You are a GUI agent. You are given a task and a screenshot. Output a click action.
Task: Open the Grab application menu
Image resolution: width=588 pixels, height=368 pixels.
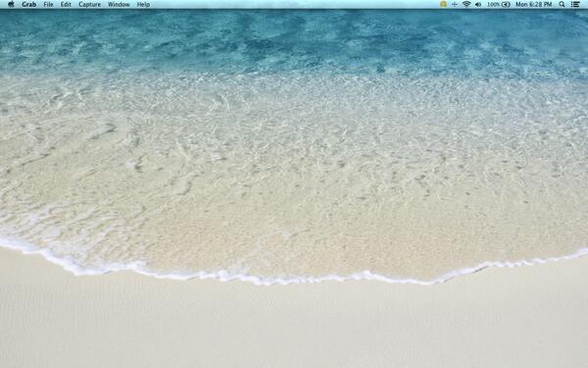pyautogui.click(x=28, y=5)
